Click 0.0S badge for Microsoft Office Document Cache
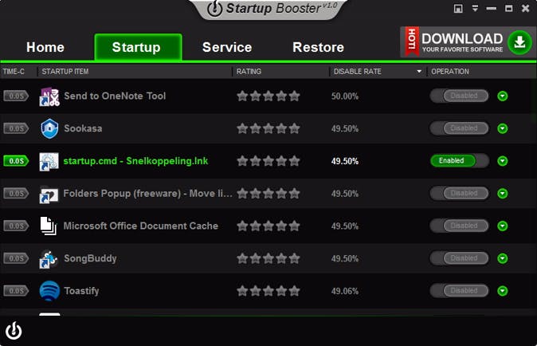 pyautogui.click(x=16, y=226)
